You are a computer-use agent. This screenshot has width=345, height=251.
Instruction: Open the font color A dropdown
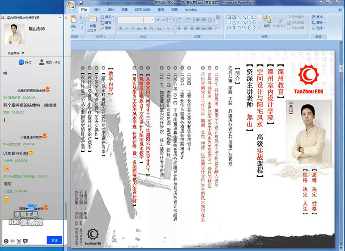pyautogui.click(x=169, y=28)
